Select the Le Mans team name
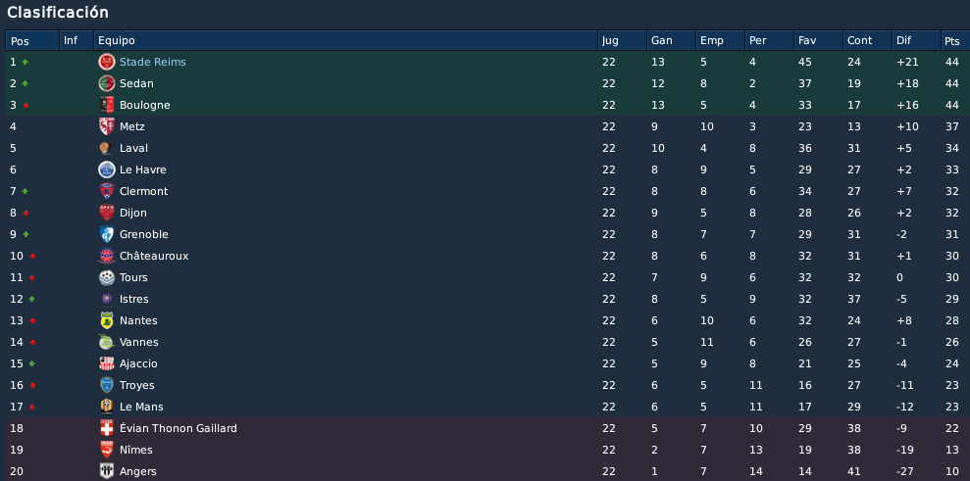970x481 pixels. (x=141, y=407)
